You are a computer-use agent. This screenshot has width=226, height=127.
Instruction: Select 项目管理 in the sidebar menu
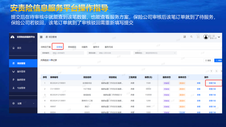(x=23, y=63)
